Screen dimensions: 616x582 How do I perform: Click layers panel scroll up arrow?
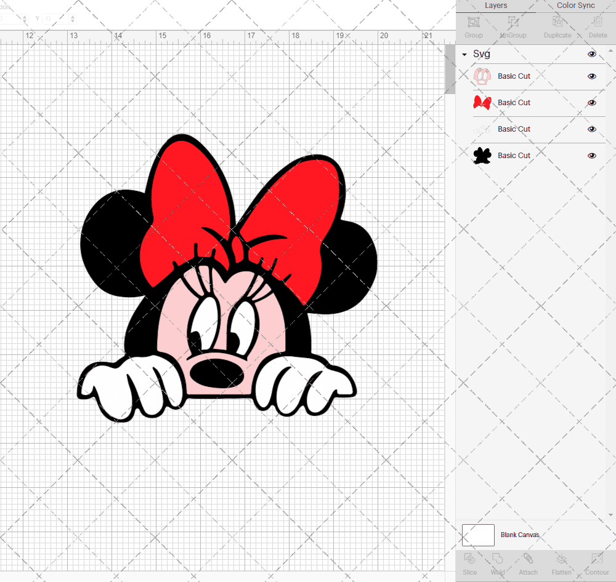610,51
